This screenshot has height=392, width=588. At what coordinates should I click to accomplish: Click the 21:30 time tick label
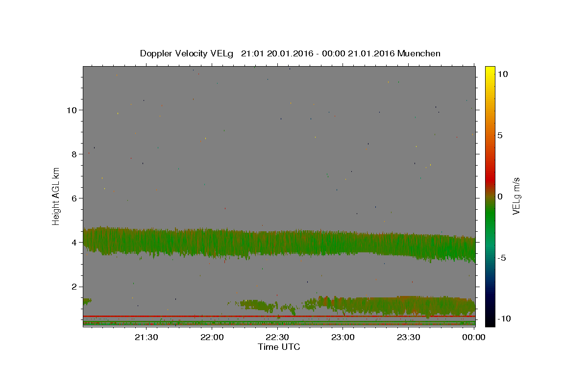[x=147, y=337]
